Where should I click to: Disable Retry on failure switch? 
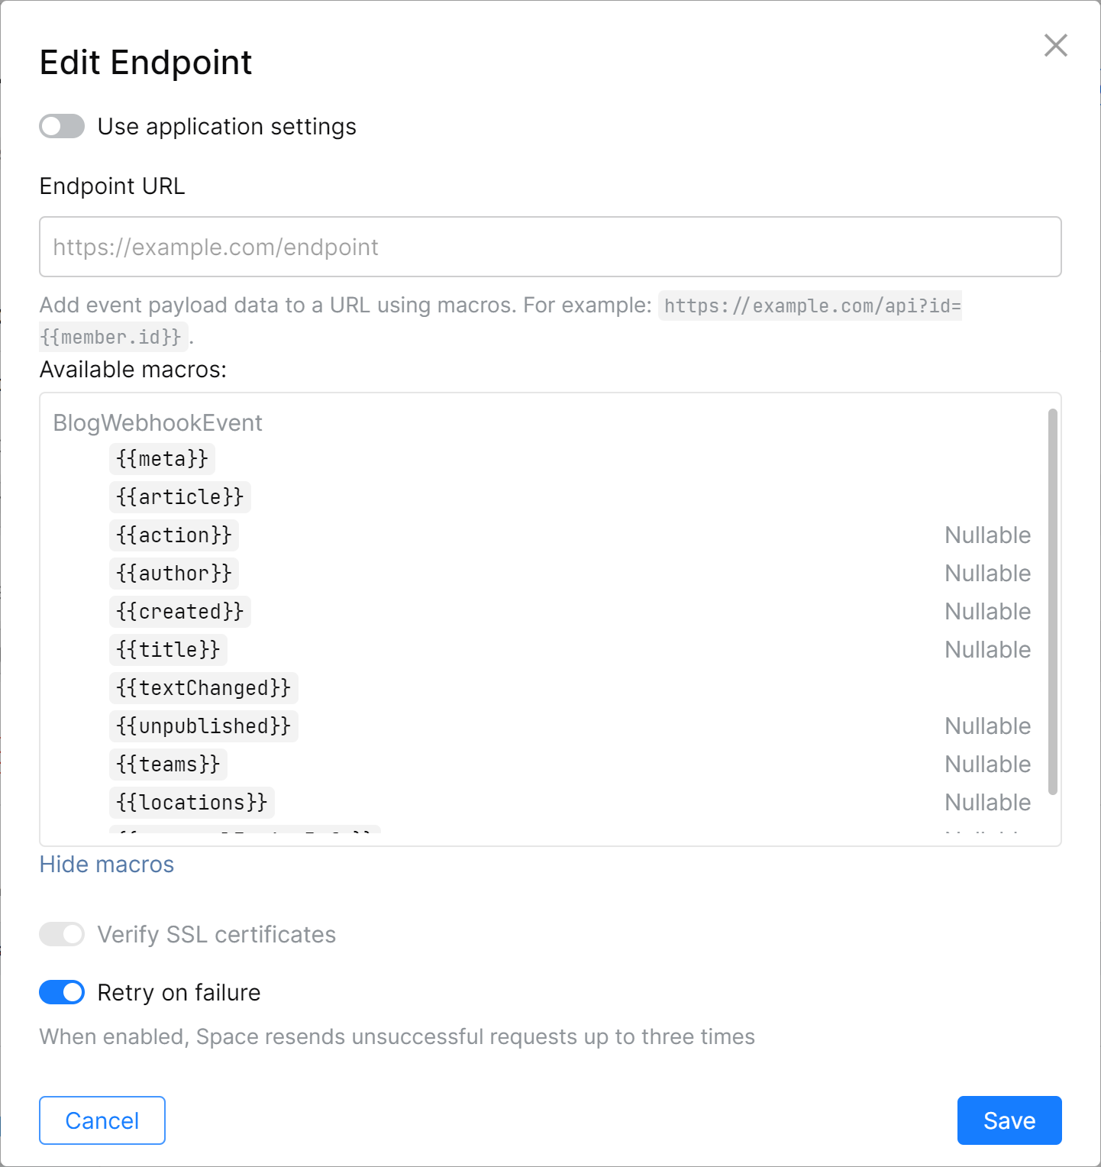(x=62, y=992)
